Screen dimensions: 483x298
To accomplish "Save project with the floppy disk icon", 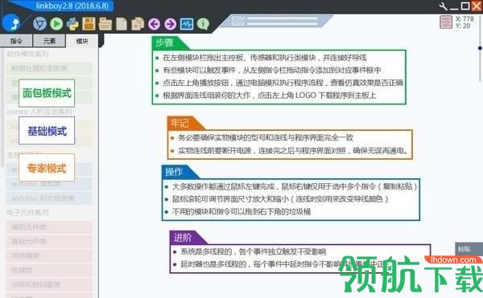I will click(x=89, y=23).
